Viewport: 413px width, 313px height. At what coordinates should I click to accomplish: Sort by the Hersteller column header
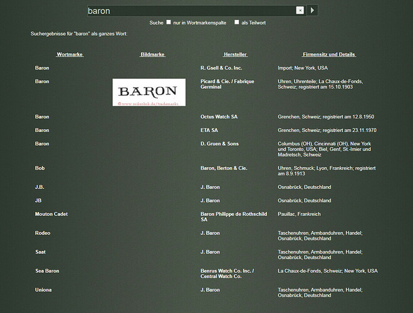click(x=235, y=54)
